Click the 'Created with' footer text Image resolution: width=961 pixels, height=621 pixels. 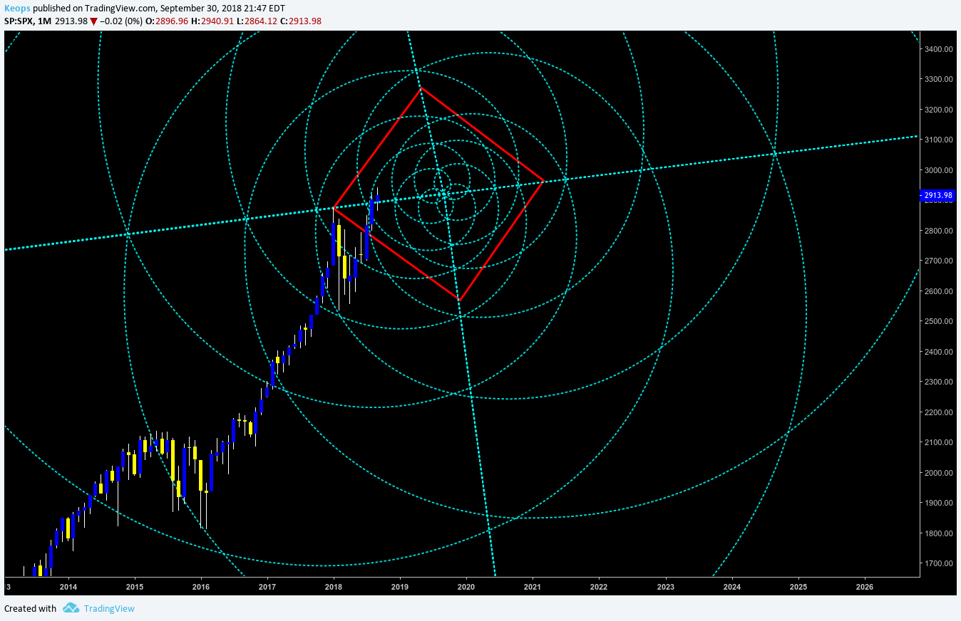(31, 608)
